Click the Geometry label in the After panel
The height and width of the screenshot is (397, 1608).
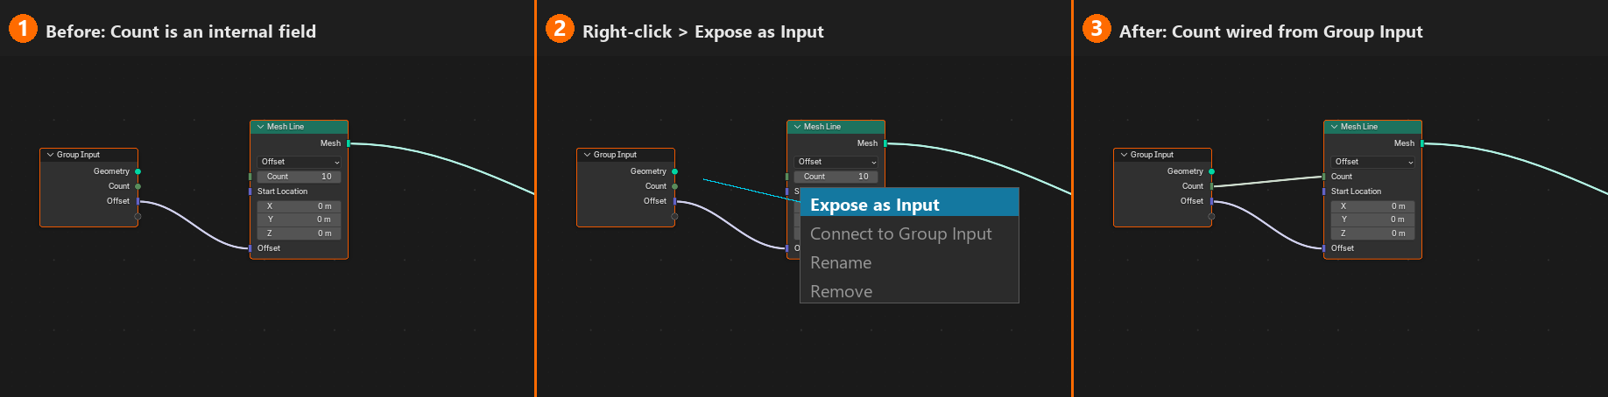click(x=1185, y=171)
